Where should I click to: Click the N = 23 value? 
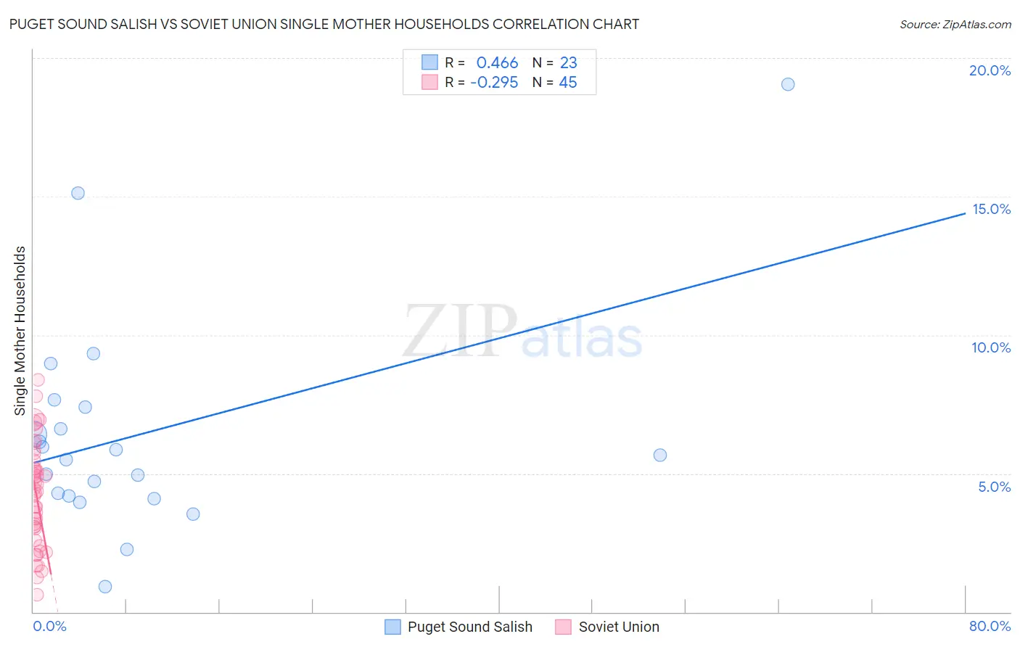[555, 62]
